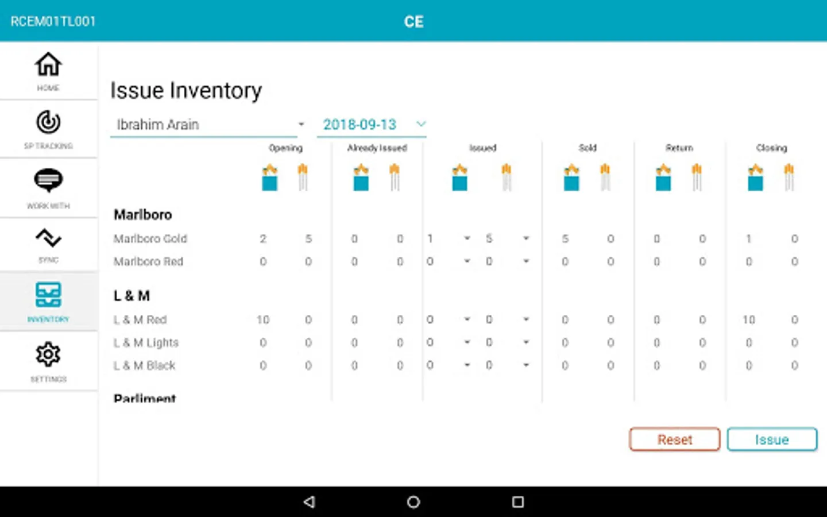Open Marlboro Gold issued packs dropdown
This screenshot has width=827, height=517.
point(449,238)
